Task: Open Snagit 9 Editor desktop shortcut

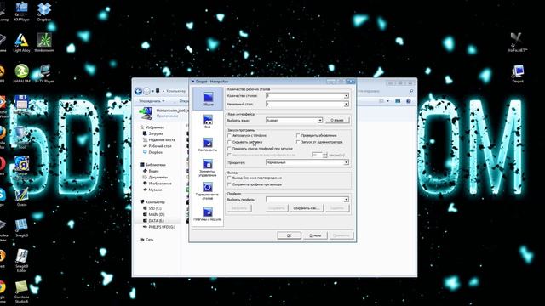Action: [x=21, y=260]
